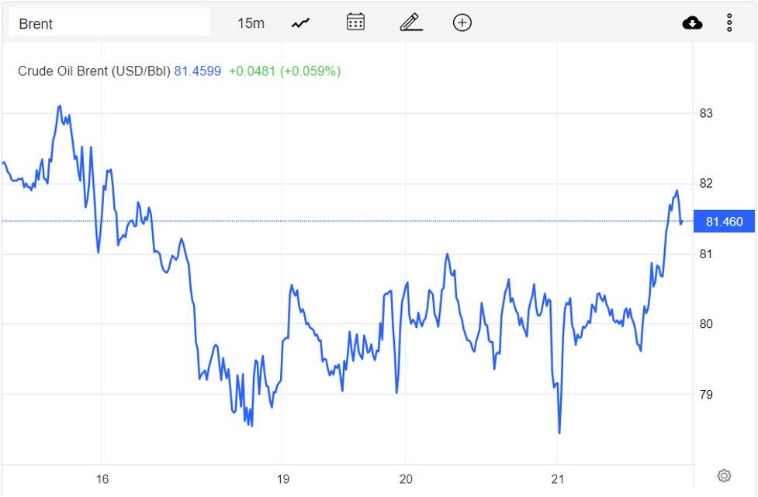
Task: Click the +0.0481 (+0.059%) change text
Action: pos(284,71)
